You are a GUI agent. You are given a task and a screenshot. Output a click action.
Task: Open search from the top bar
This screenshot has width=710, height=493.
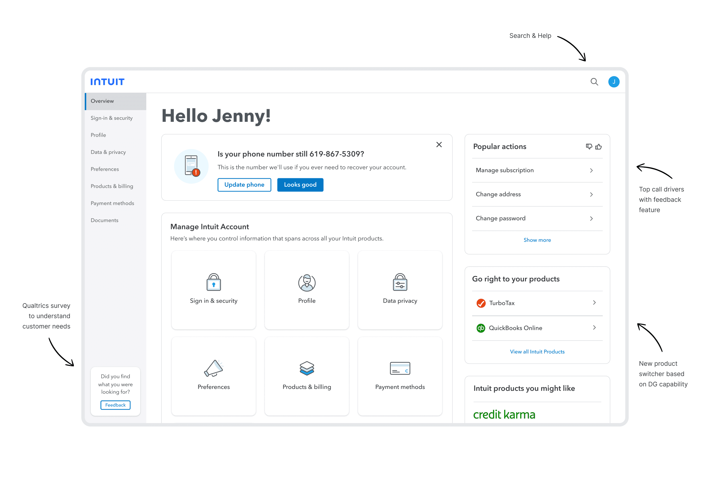pyautogui.click(x=594, y=82)
